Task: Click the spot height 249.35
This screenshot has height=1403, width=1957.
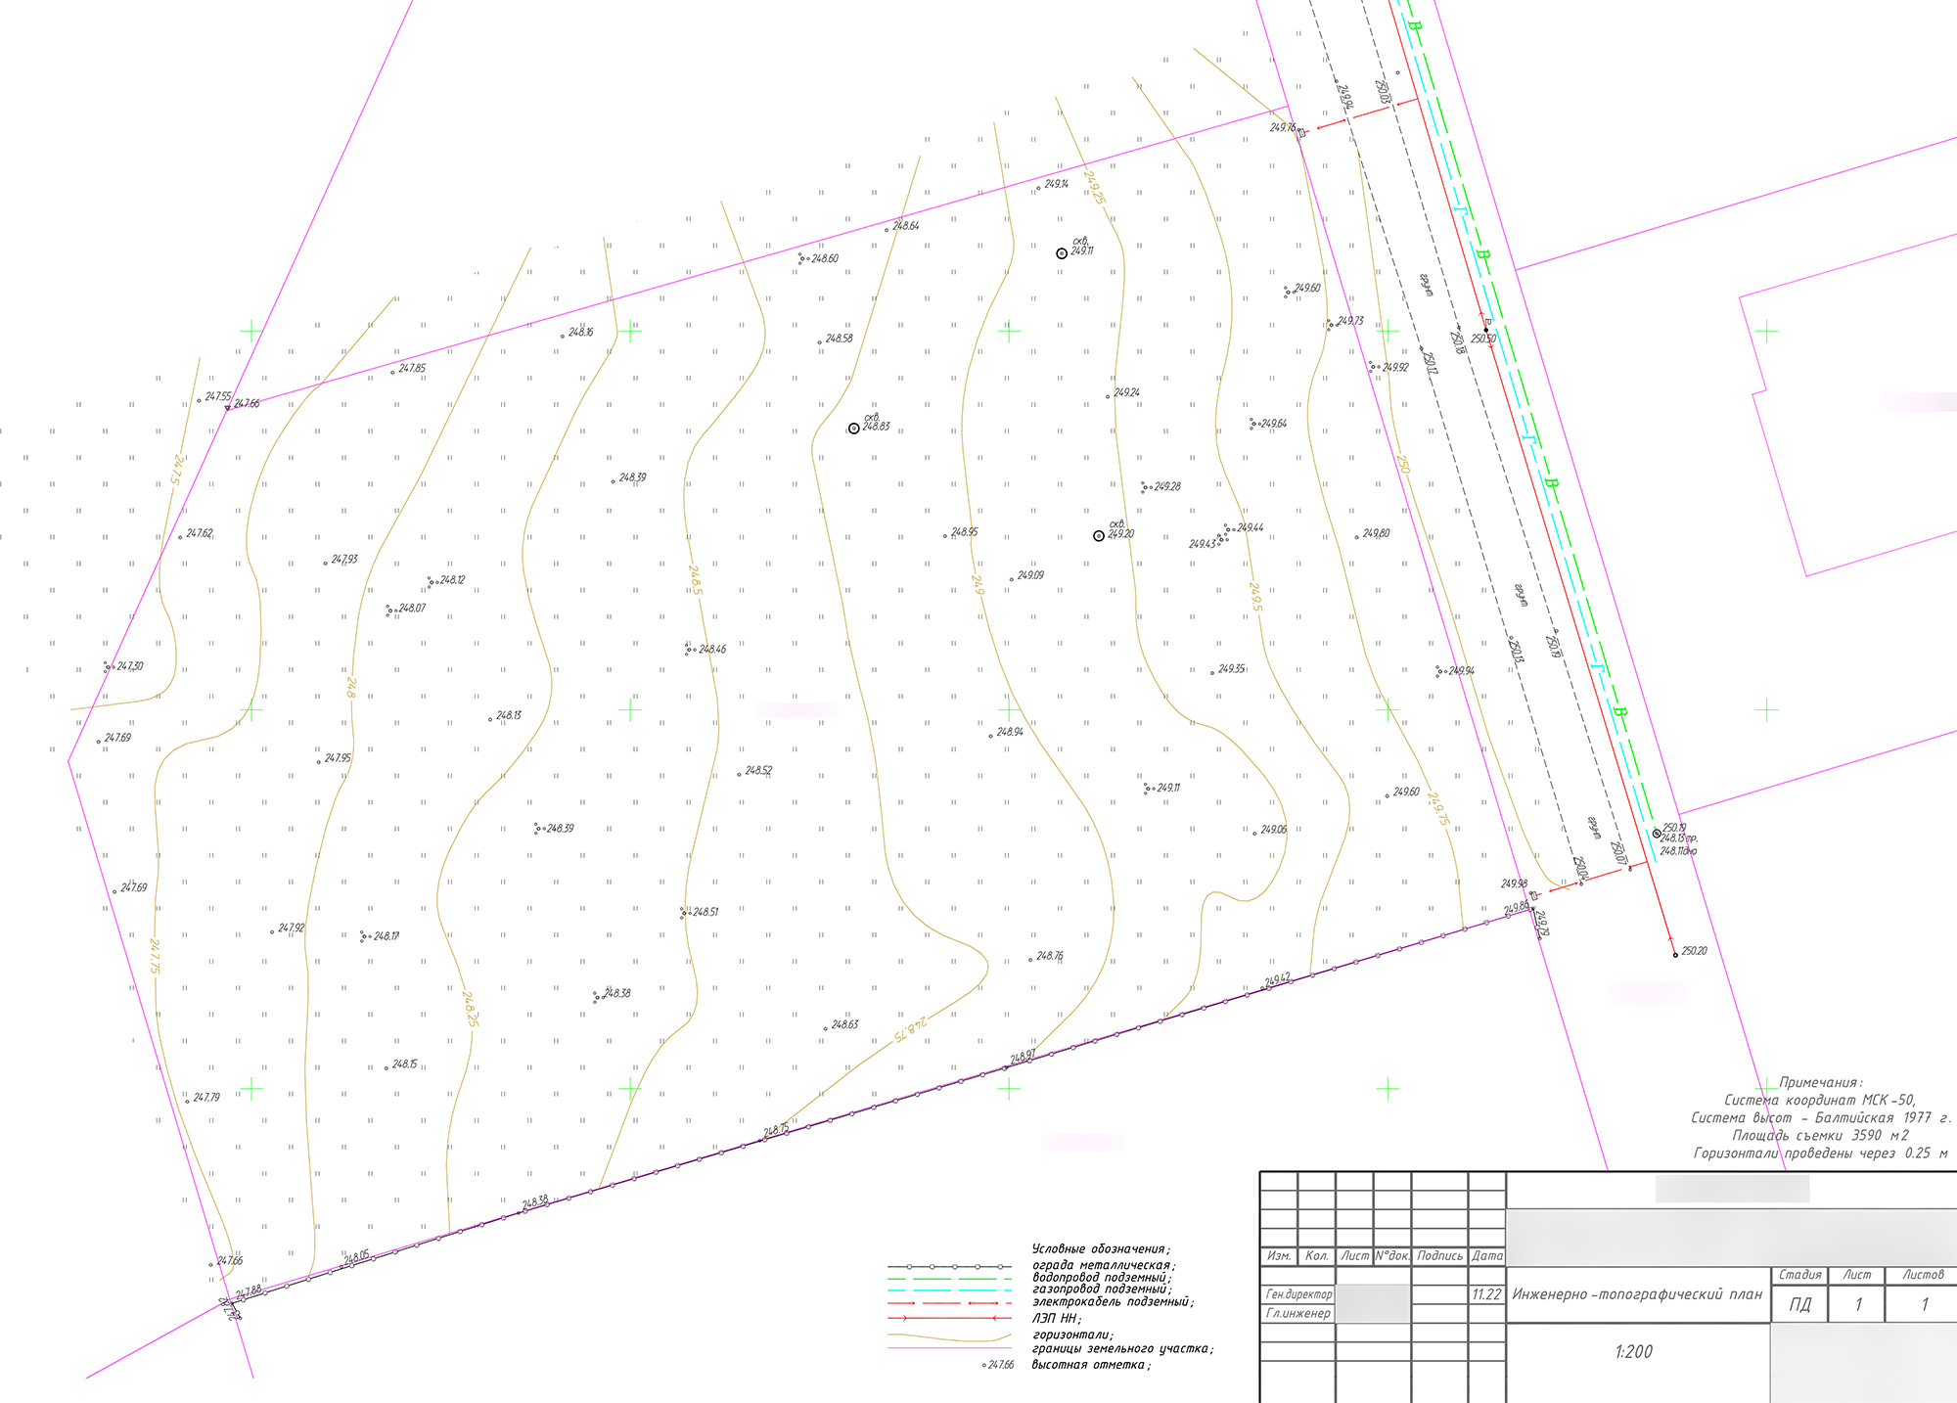Action: tap(1231, 669)
